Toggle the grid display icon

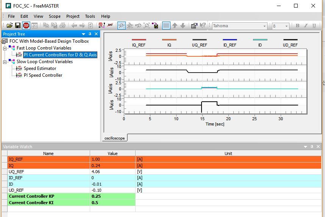[x=166, y=26]
